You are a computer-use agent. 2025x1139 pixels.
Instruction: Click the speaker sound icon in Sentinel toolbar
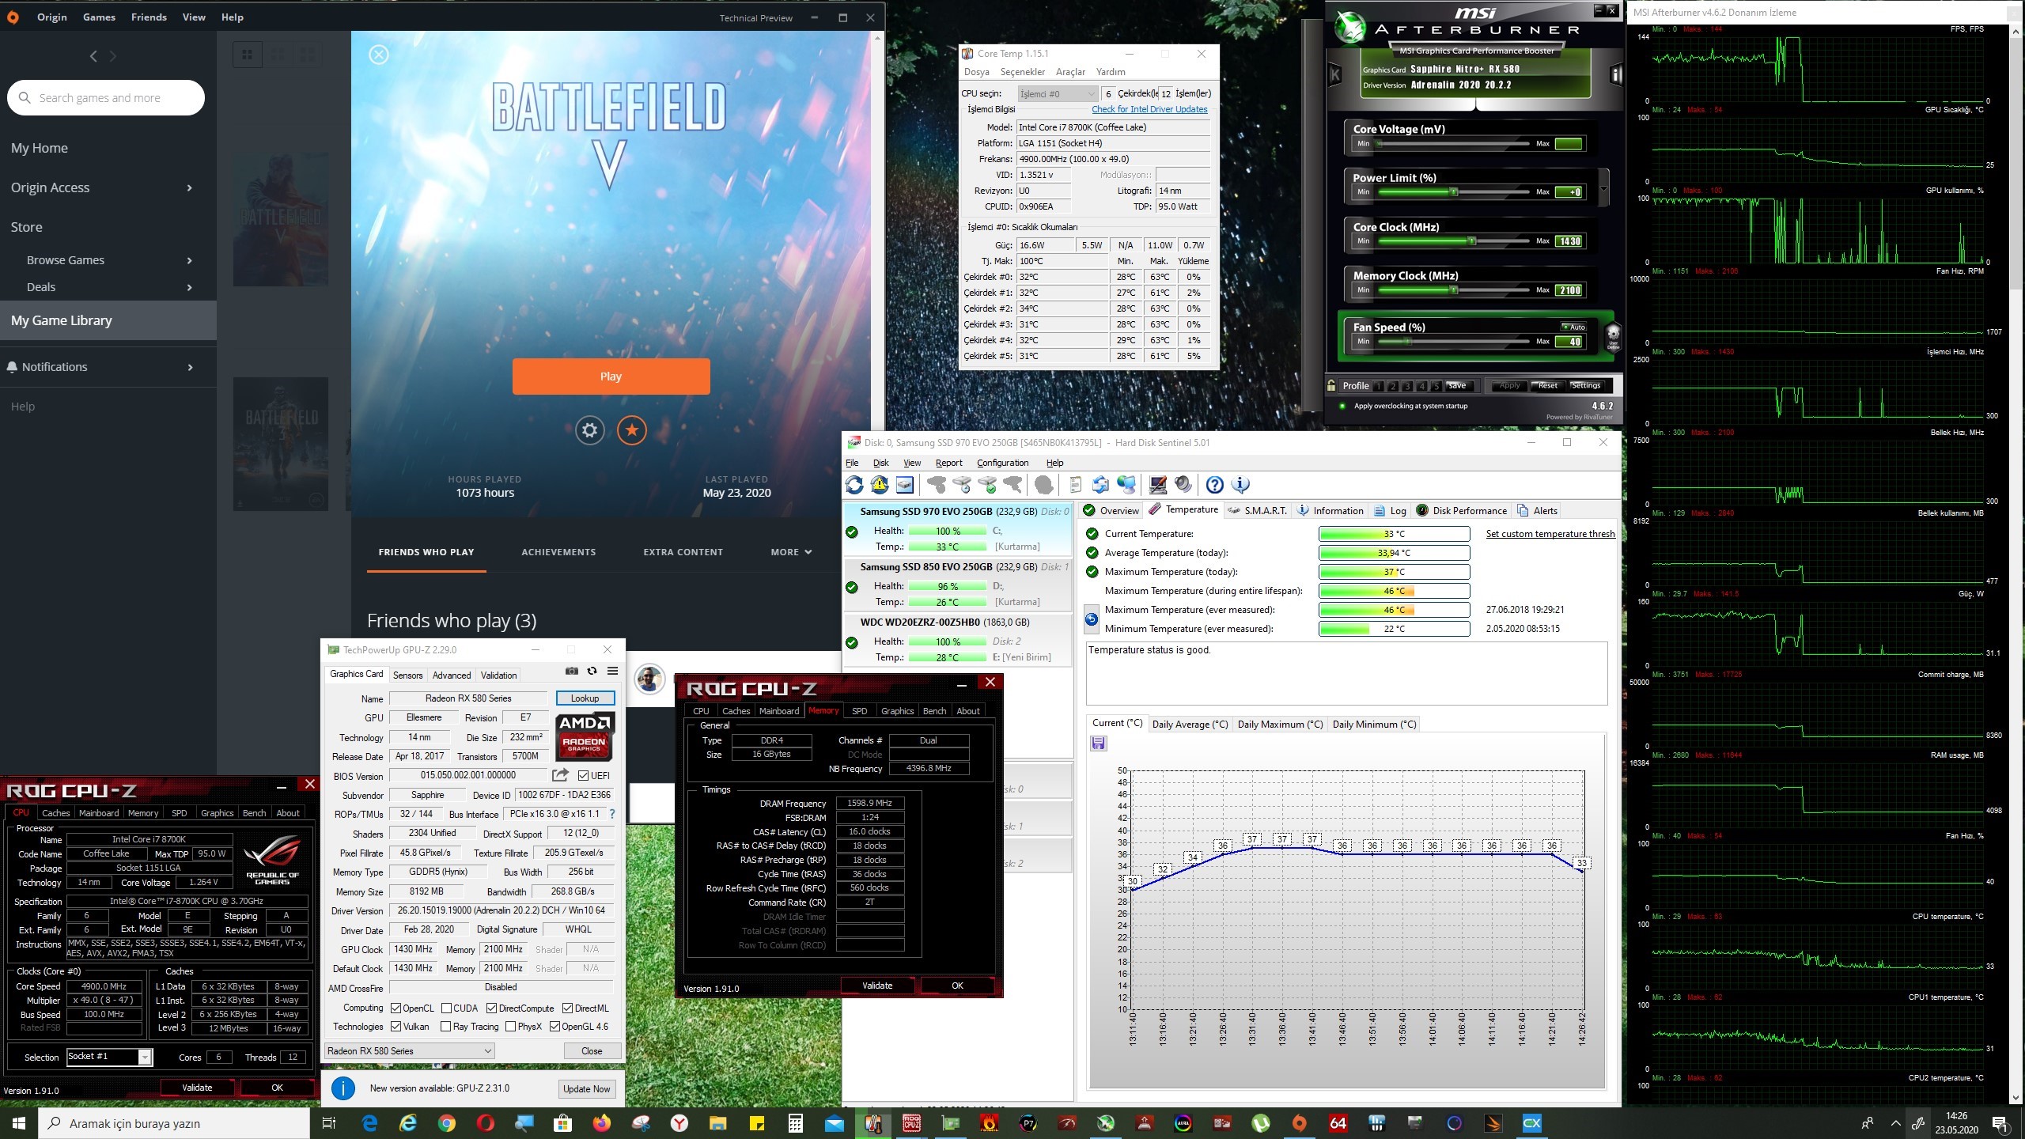point(1183,485)
